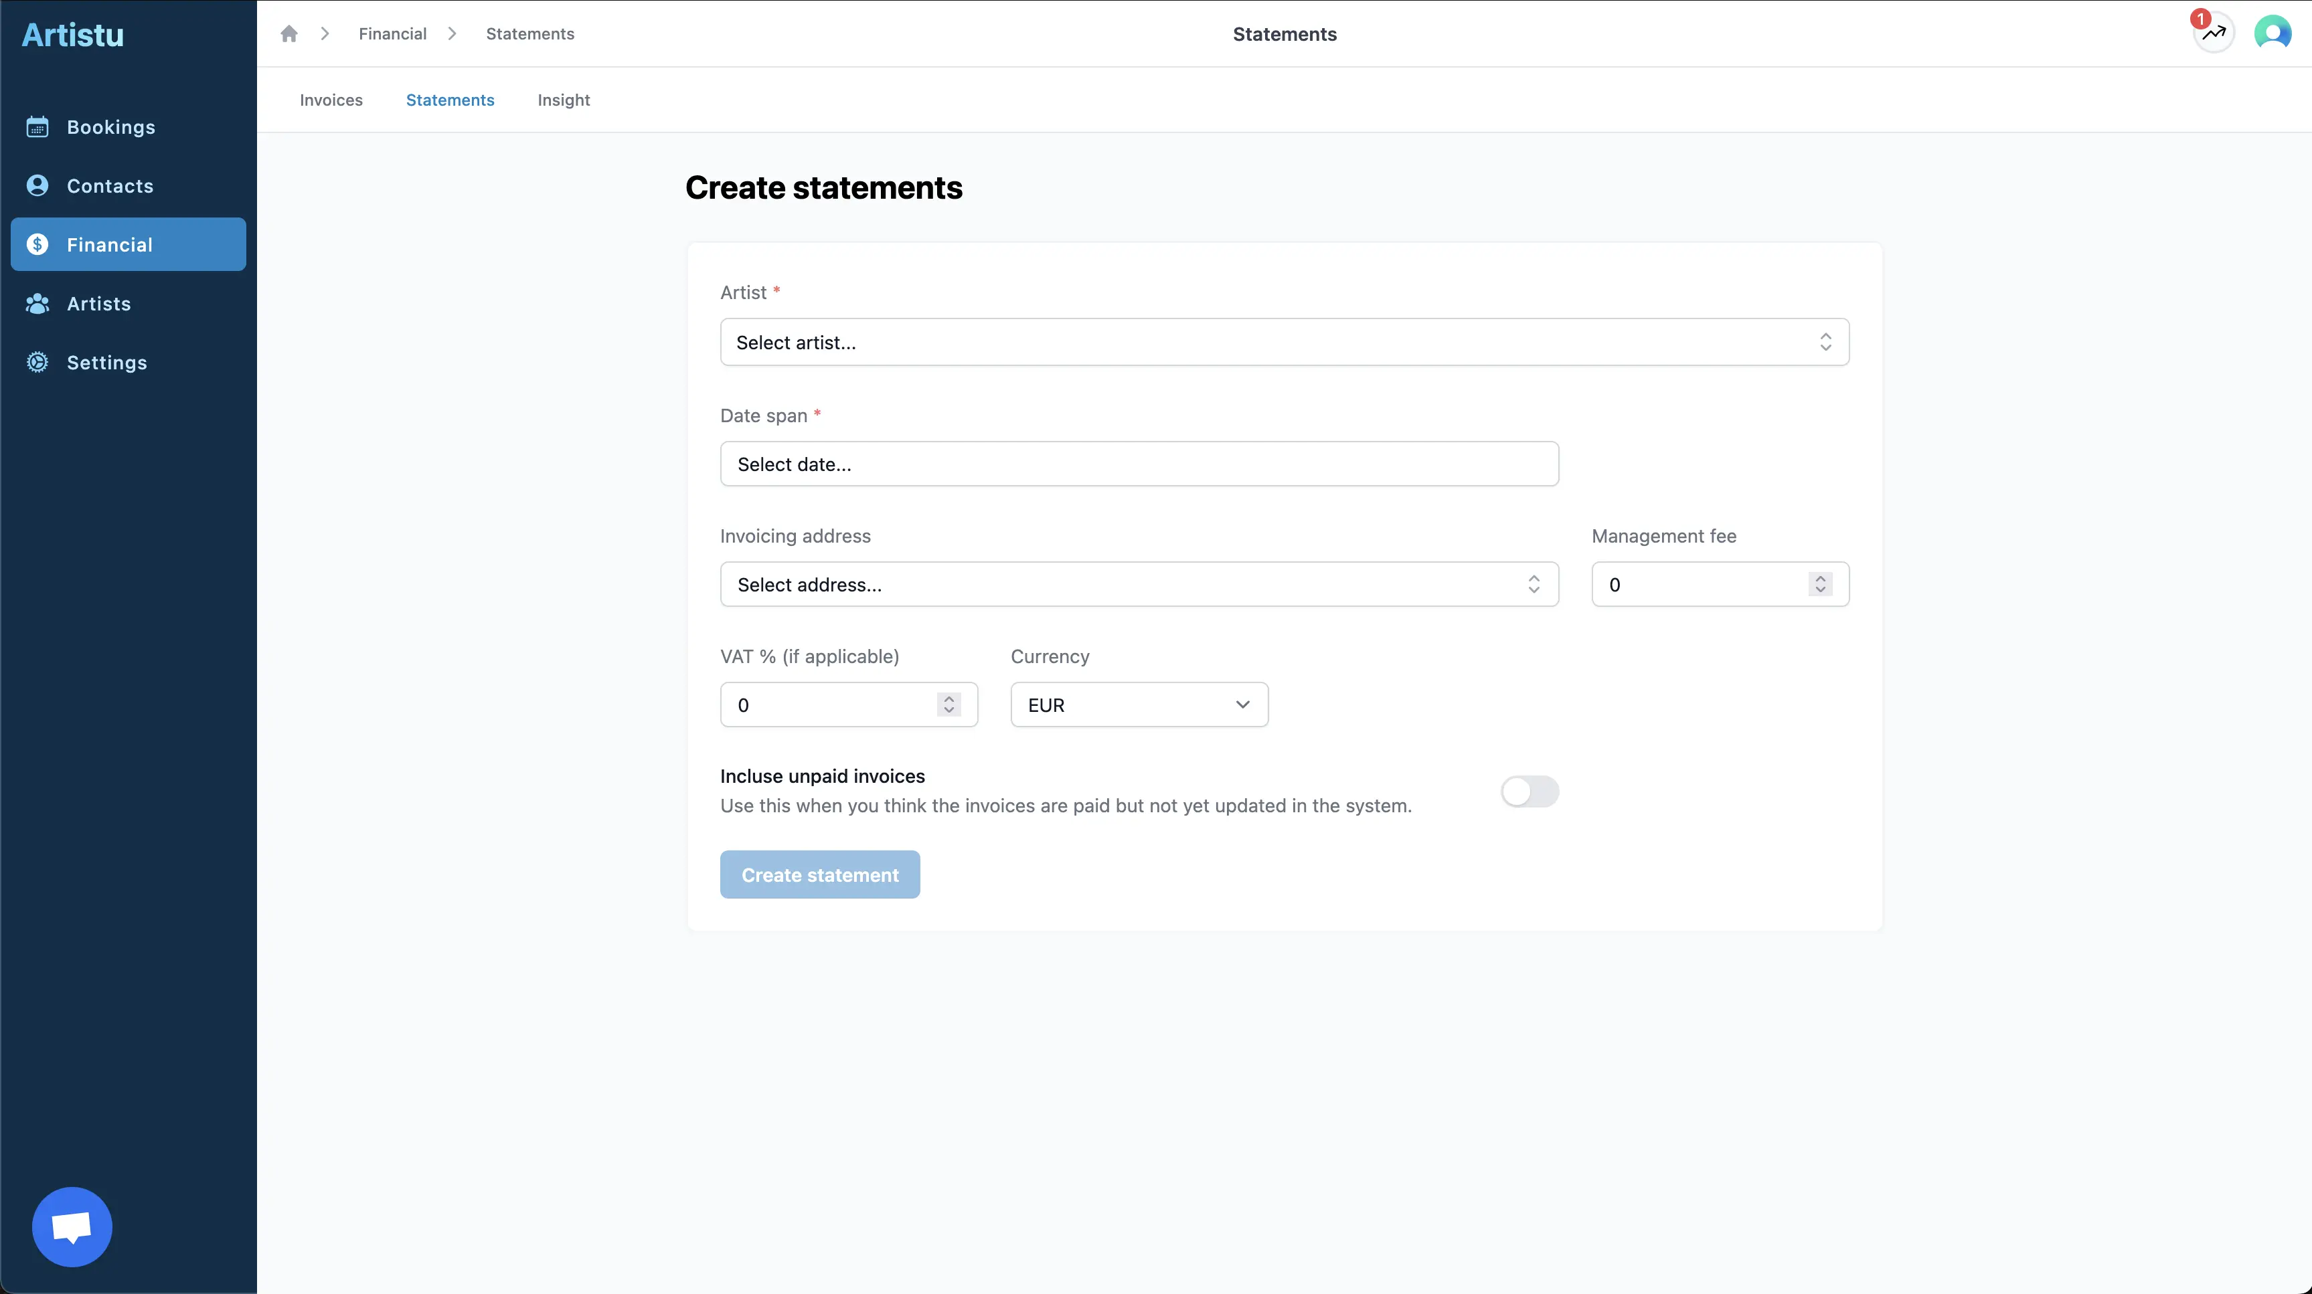Open the EUR currency dropdown
The width and height of the screenshot is (2312, 1294).
pyautogui.click(x=1138, y=705)
